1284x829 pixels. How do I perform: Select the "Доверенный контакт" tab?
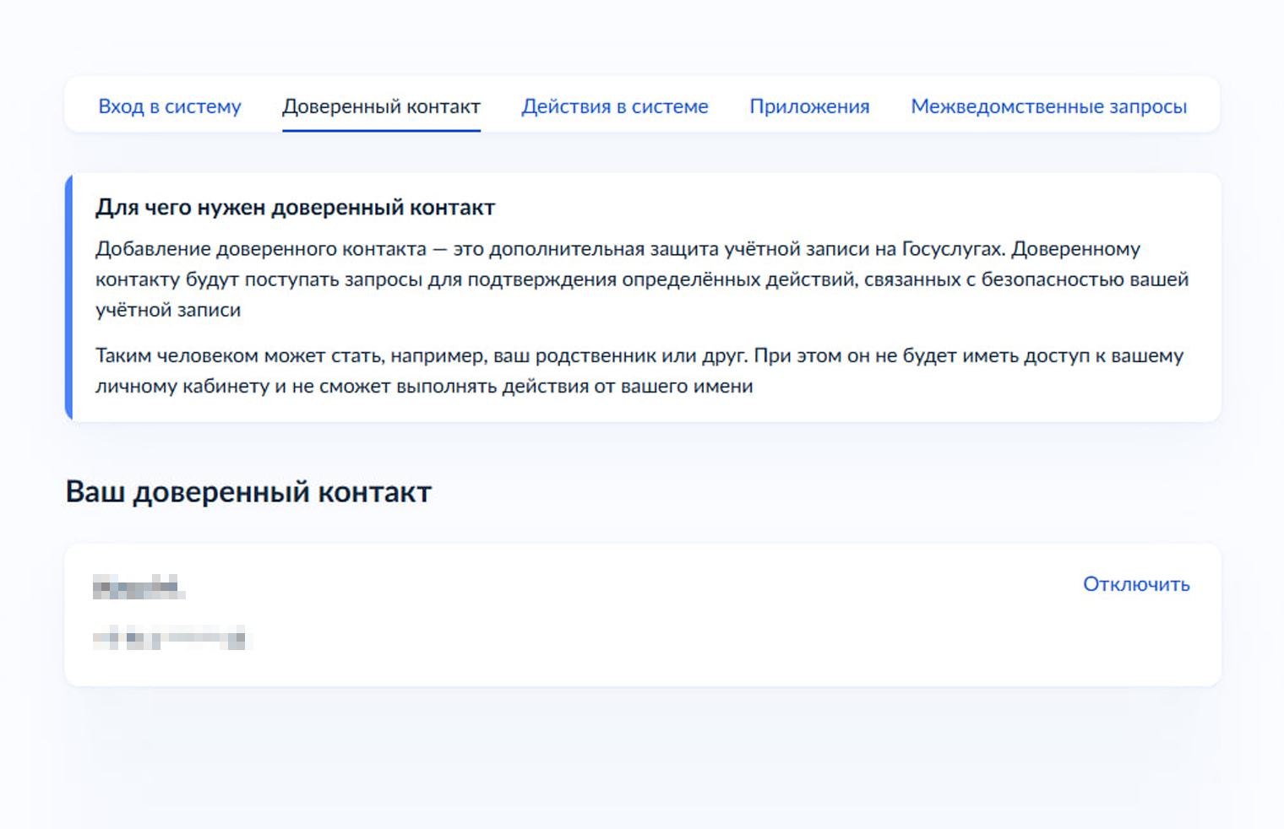(x=381, y=106)
